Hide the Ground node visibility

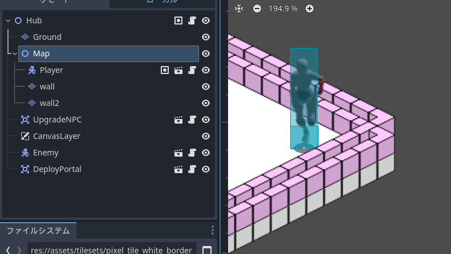click(206, 37)
